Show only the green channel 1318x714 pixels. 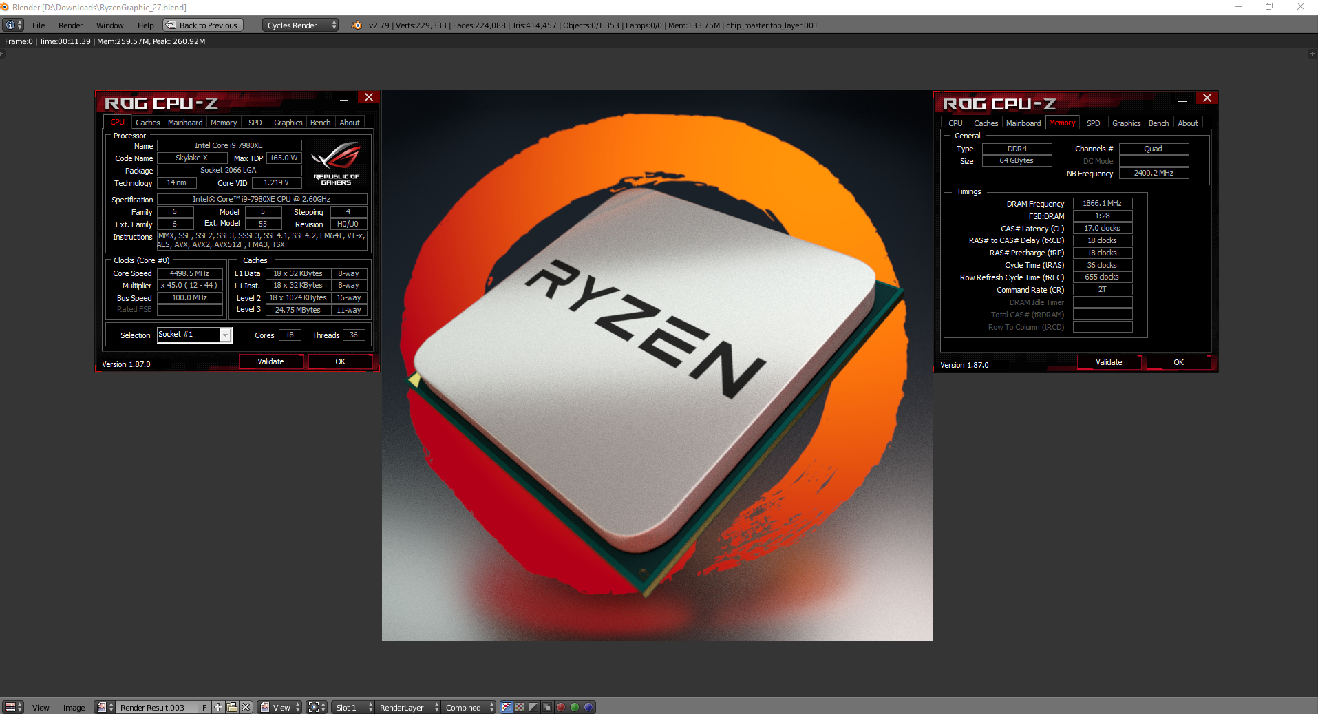tap(575, 707)
